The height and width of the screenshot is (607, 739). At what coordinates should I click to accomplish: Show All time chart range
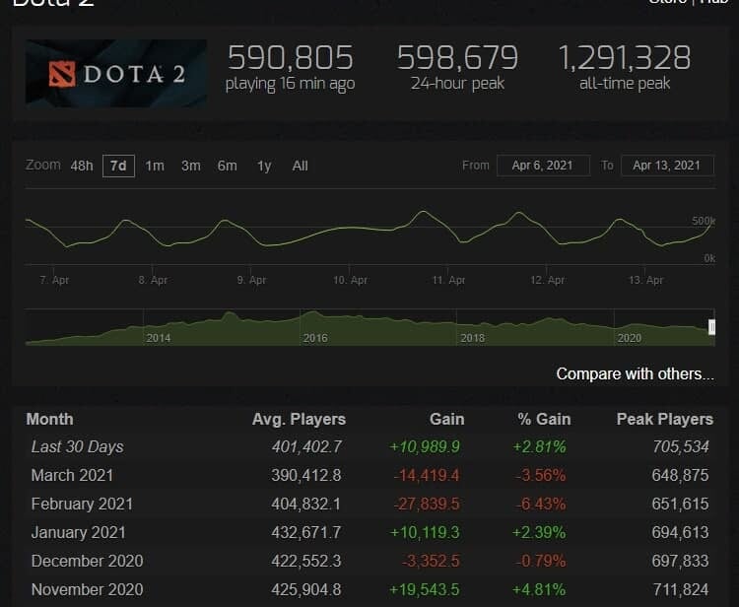coord(300,166)
